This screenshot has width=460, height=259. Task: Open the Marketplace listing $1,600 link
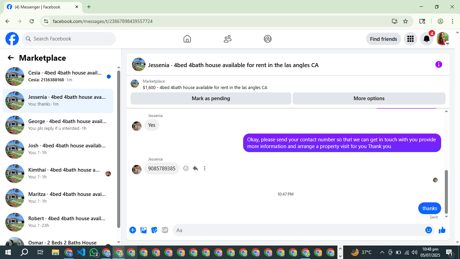(205, 88)
